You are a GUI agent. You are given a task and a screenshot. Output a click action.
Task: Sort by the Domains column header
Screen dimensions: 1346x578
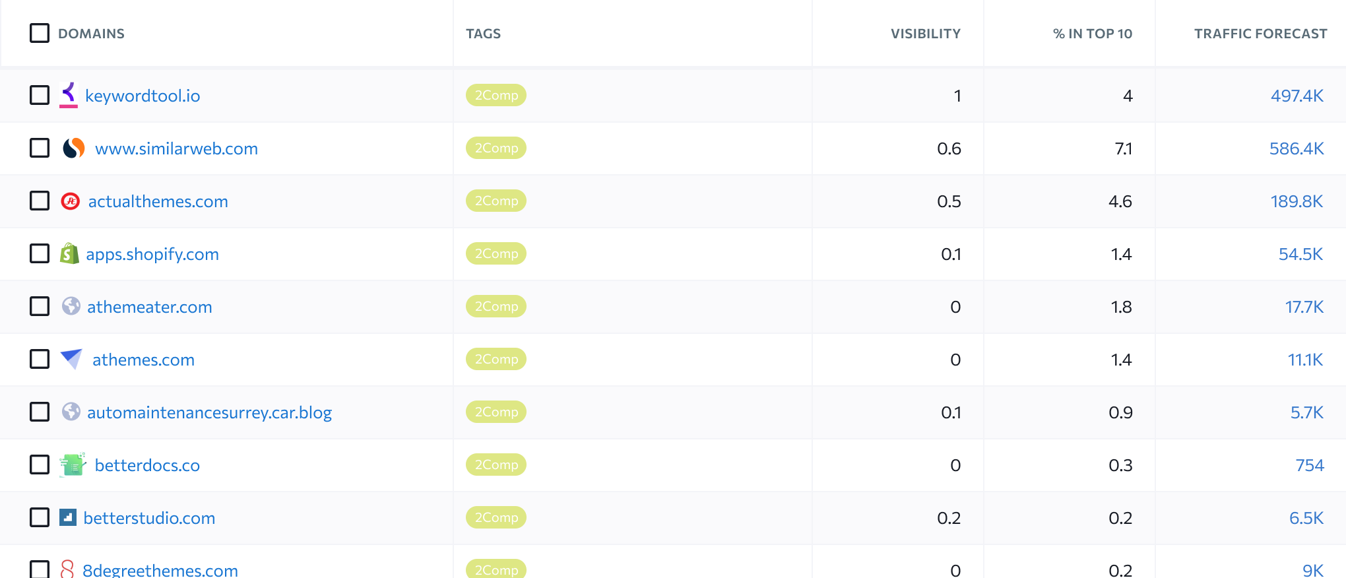point(91,34)
